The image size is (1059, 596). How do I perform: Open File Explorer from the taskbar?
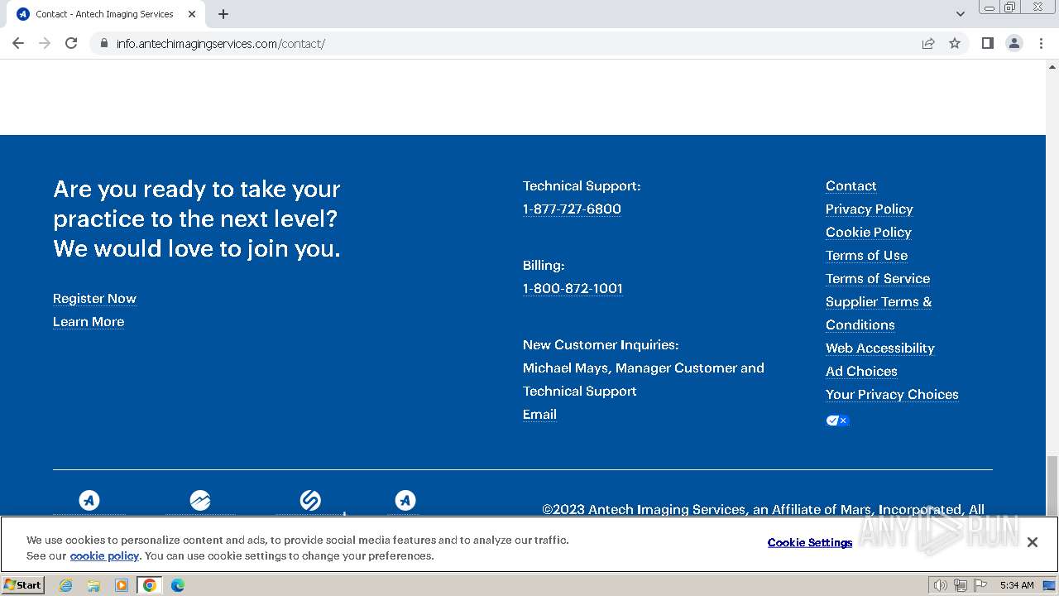pyautogui.click(x=93, y=585)
